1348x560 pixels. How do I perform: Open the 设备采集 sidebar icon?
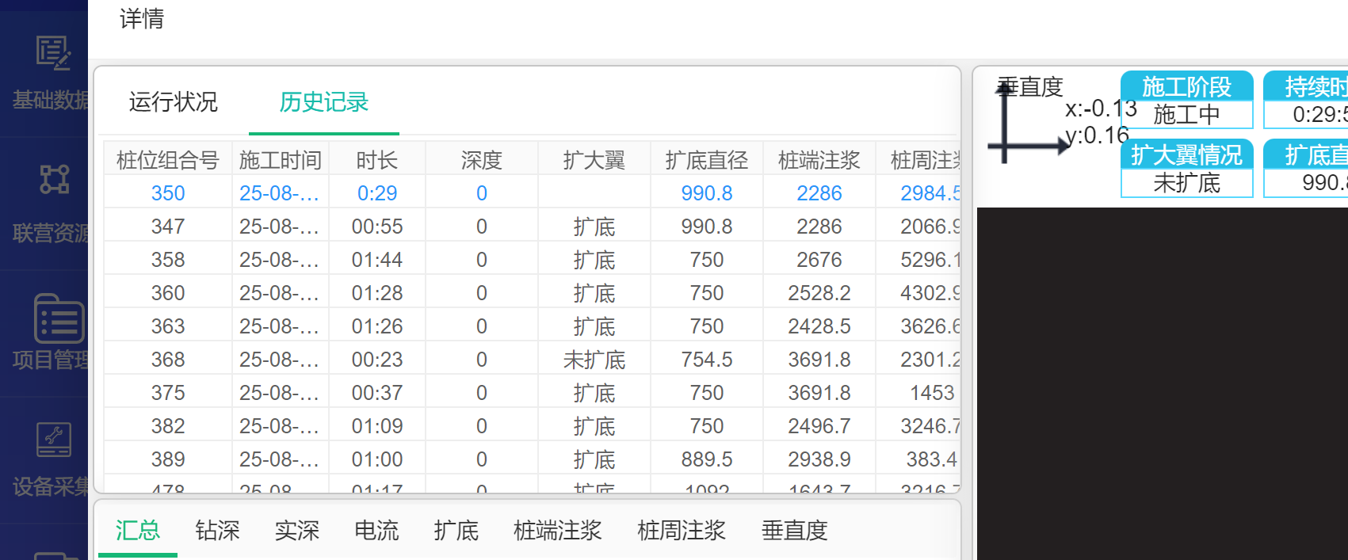(54, 440)
